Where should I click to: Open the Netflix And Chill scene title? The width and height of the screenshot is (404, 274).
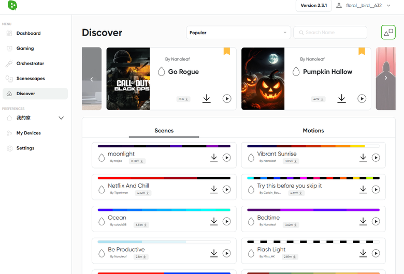(x=128, y=186)
